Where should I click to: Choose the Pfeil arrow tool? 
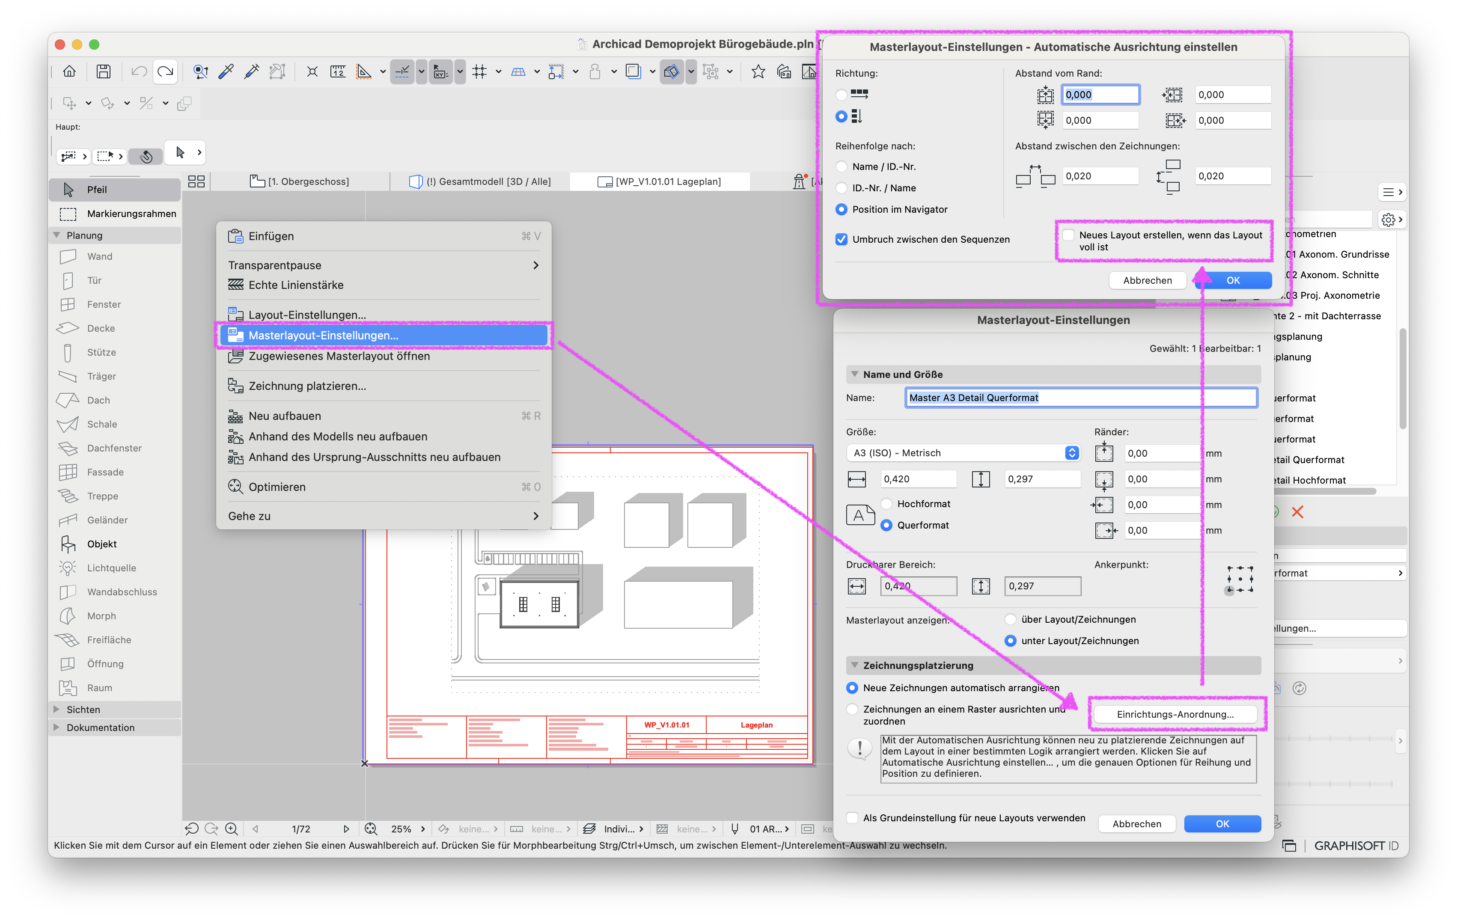[115, 190]
